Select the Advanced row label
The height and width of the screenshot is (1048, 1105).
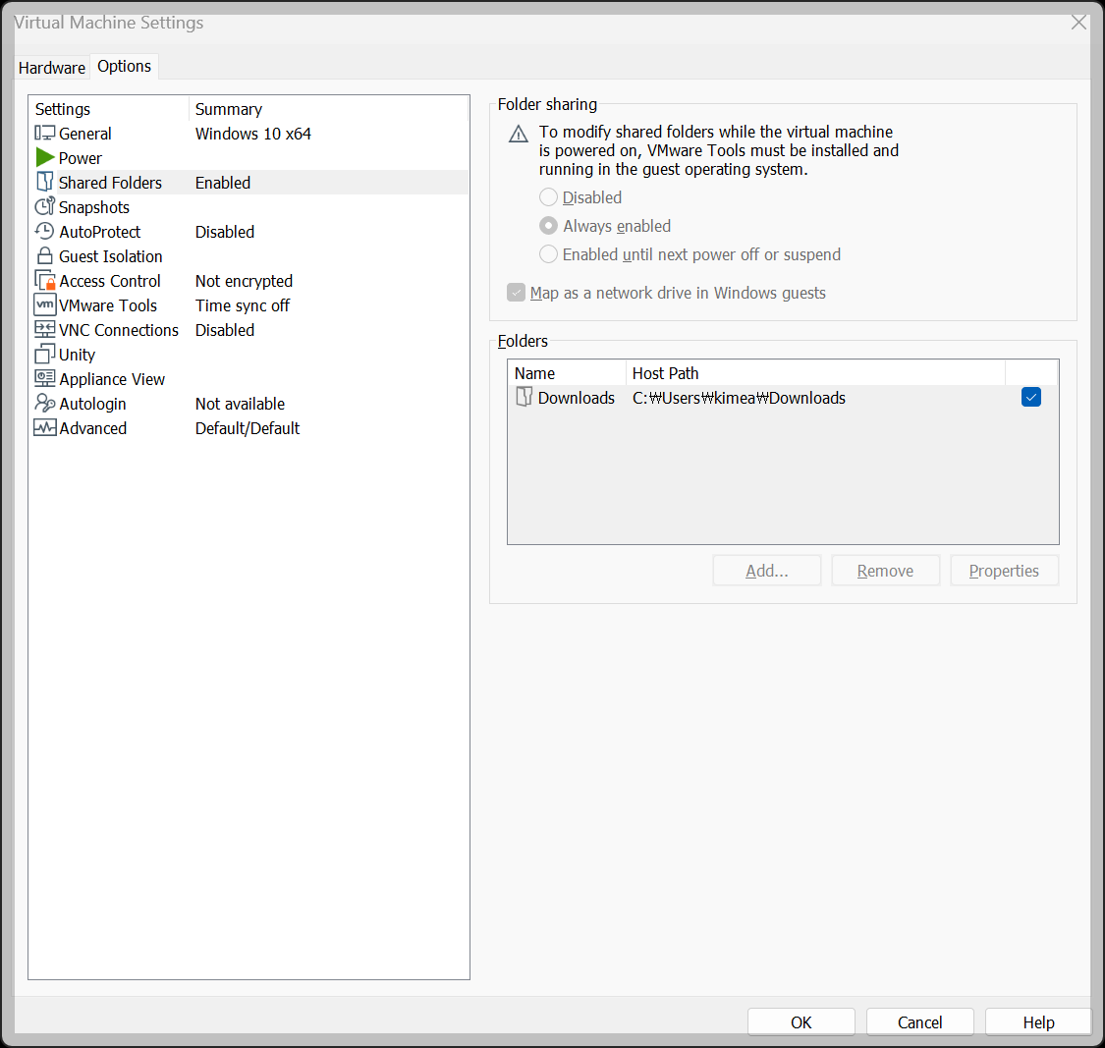pos(93,428)
